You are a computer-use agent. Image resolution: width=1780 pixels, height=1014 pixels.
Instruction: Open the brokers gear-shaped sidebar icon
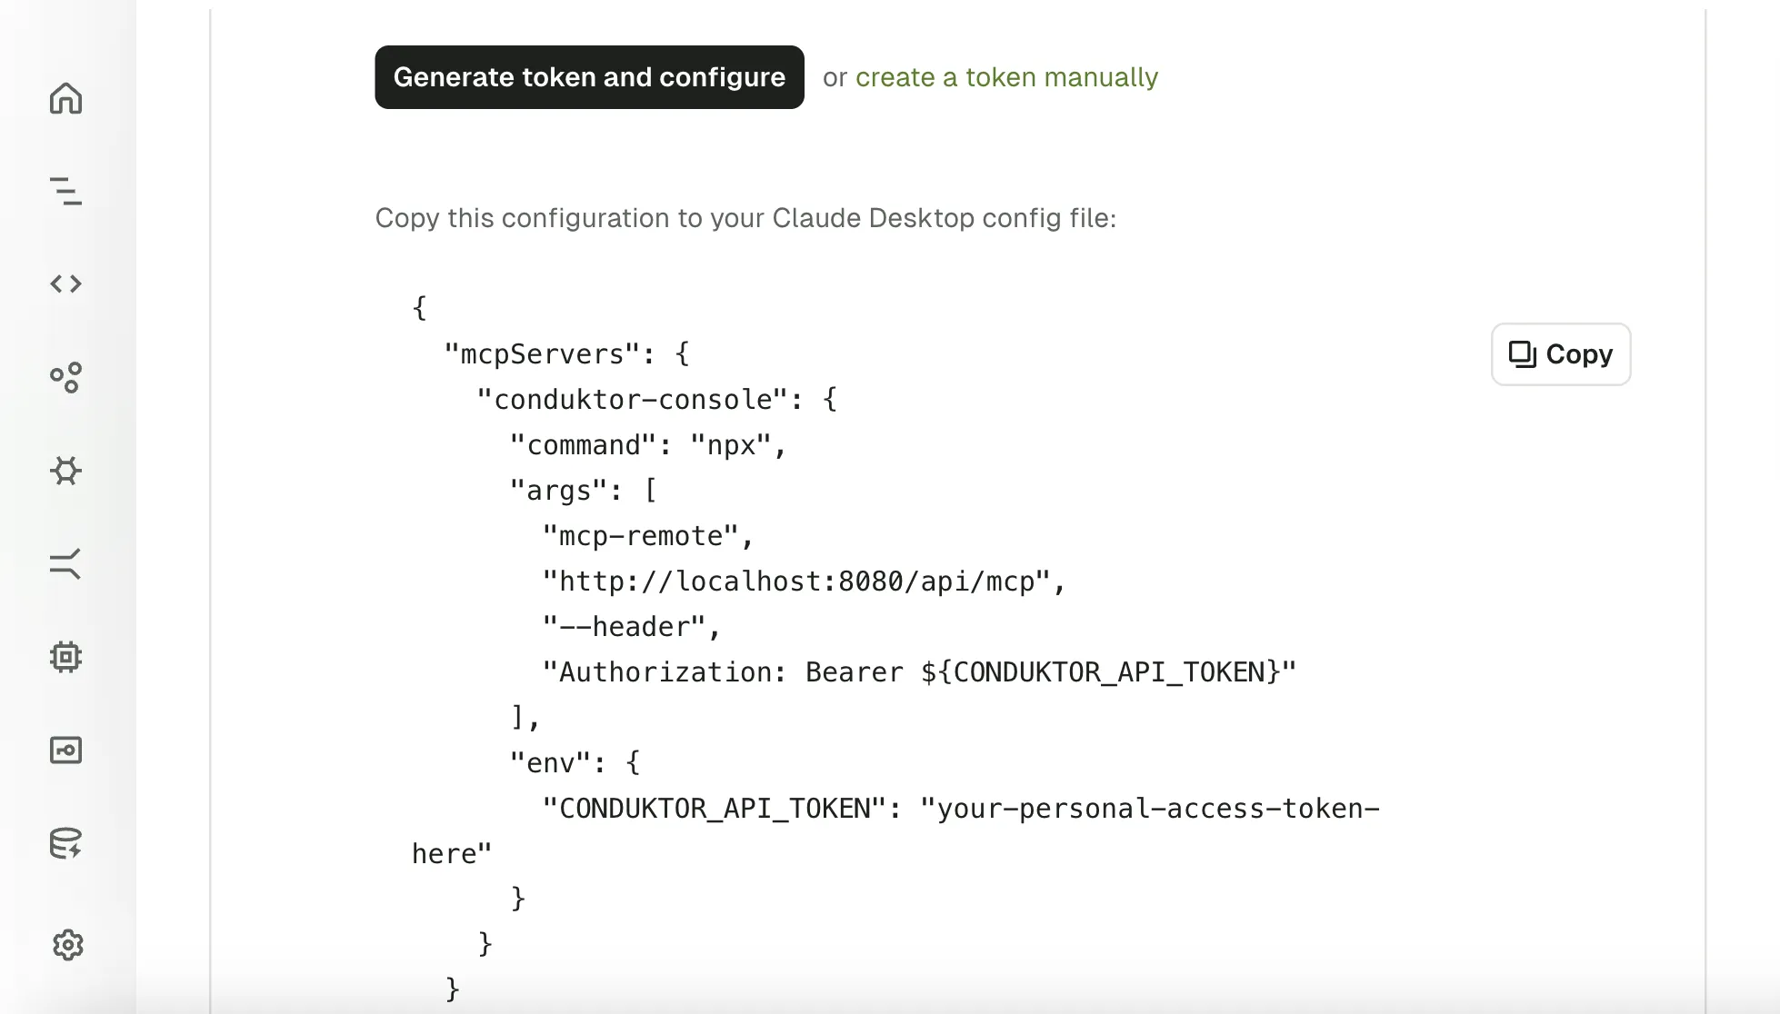pyautogui.click(x=65, y=471)
